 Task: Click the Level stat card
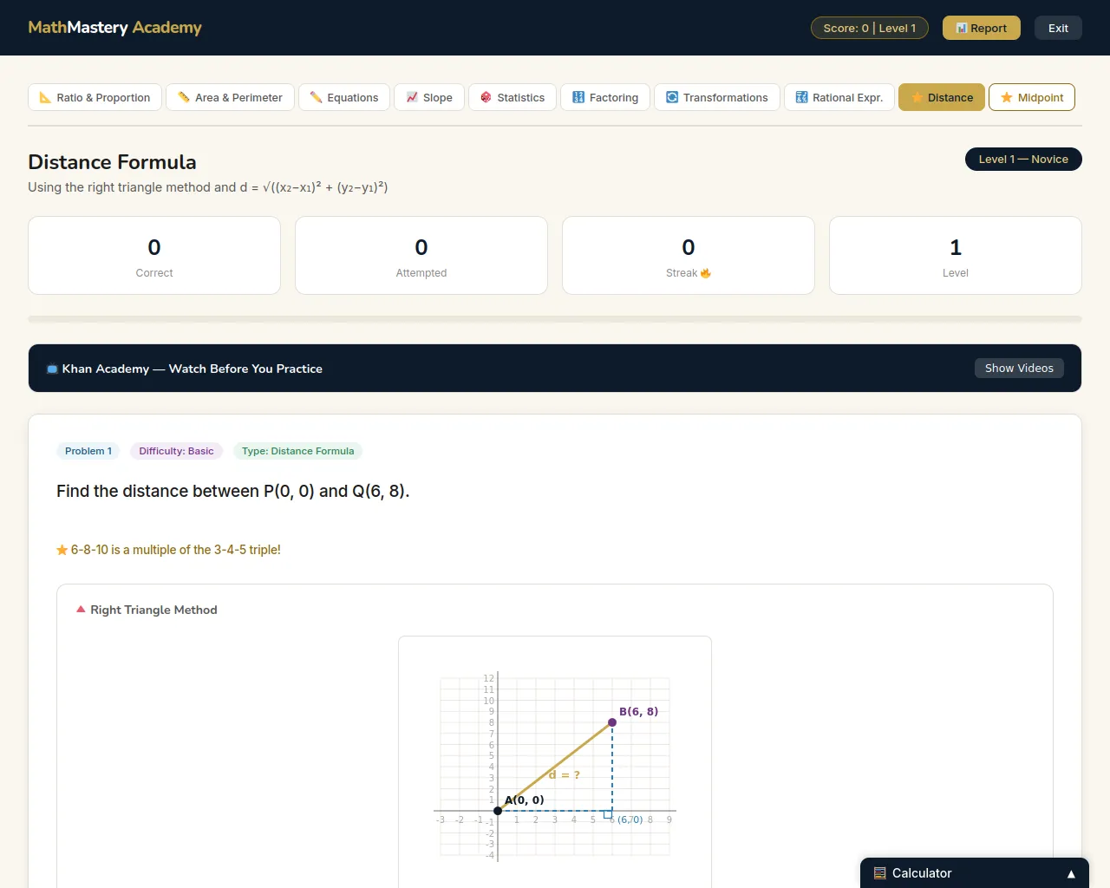point(956,256)
